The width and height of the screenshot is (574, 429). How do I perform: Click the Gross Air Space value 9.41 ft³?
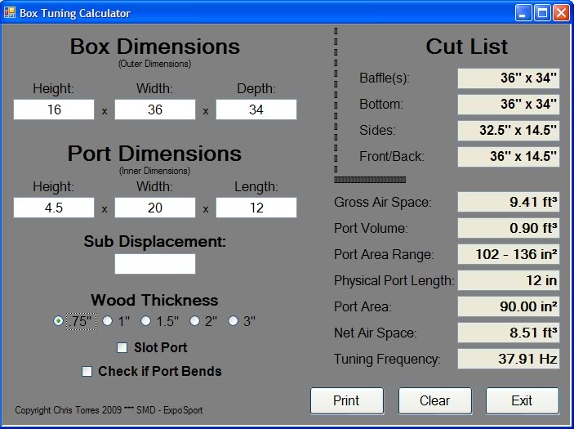pos(509,202)
